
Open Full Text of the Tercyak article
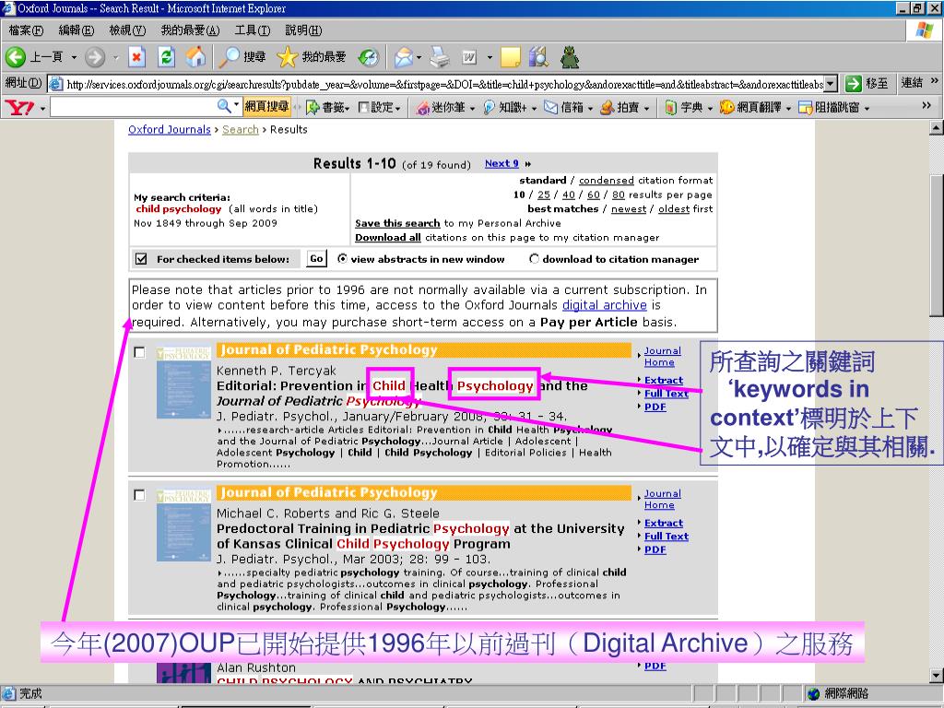(666, 393)
